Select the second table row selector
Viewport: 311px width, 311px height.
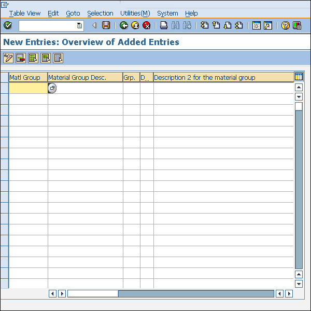4,99
